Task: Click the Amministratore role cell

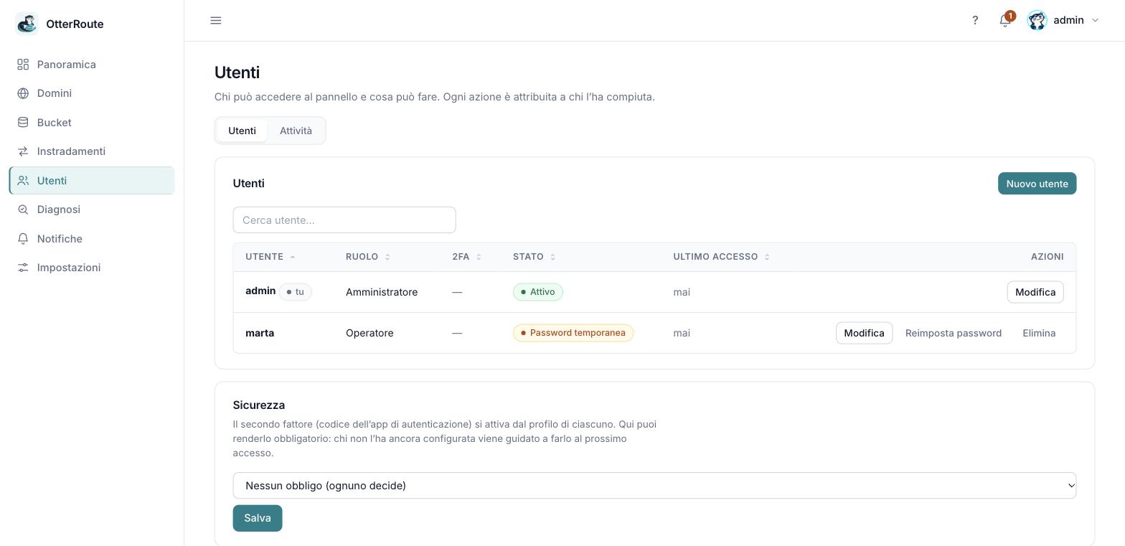Action: coord(382,292)
